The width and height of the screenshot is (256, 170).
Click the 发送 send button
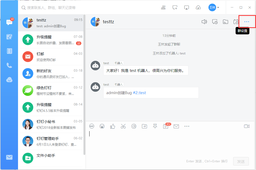(x=241, y=161)
